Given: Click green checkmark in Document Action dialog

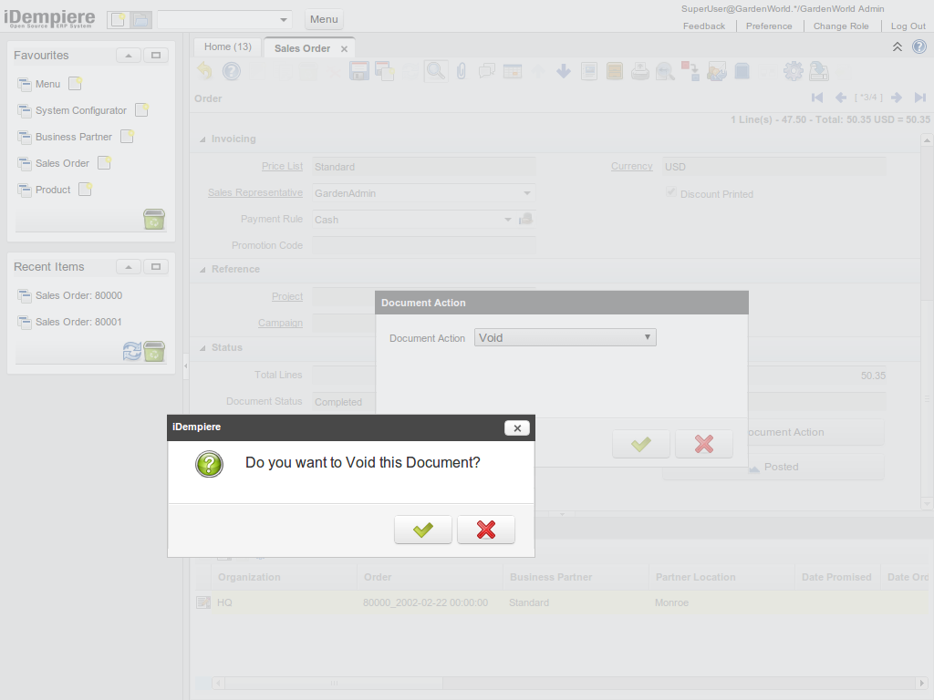Looking at the screenshot, I should pyautogui.click(x=641, y=444).
